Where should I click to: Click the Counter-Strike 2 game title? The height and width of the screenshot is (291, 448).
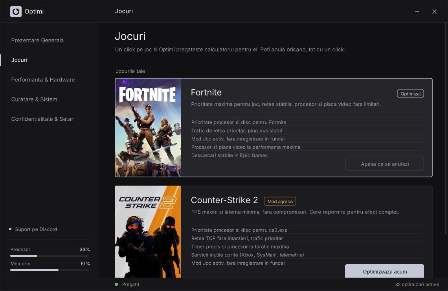pyautogui.click(x=224, y=200)
